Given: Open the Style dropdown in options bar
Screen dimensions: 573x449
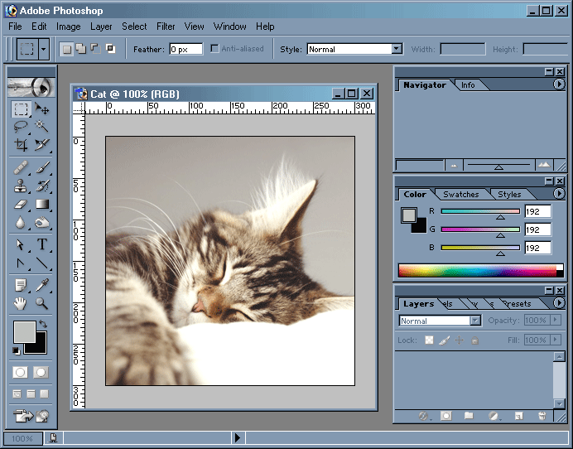Looking at the screenshot, I should click(x=397, y=49).
